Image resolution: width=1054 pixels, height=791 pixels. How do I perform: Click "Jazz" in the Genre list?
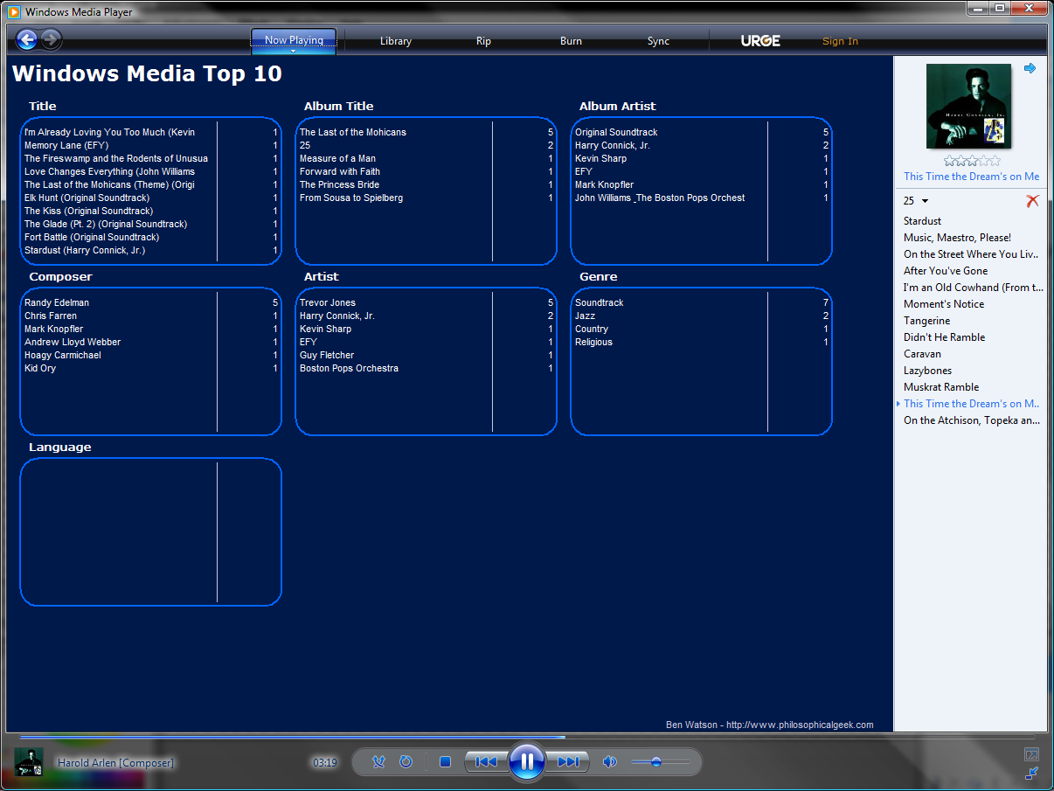(585, 316)
